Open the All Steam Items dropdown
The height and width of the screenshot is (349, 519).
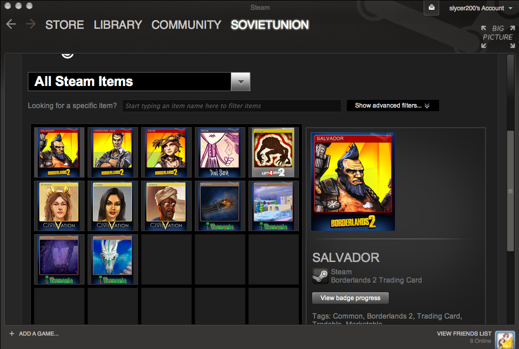[x=139, y=81]
